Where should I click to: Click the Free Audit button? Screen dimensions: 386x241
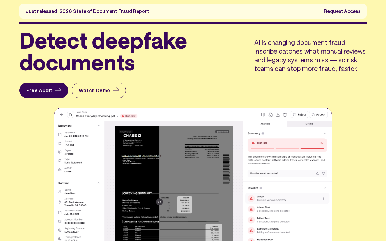[x=44, y=90]
